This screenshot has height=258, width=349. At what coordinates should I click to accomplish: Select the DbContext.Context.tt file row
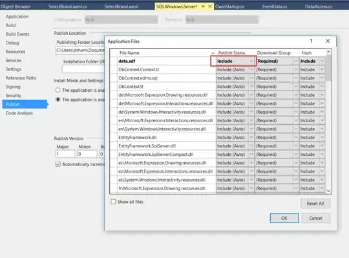167,70
